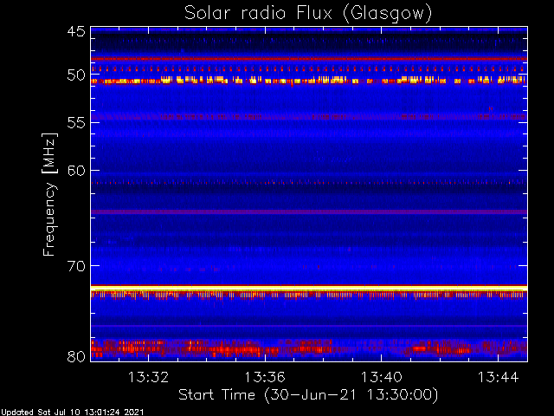Click the '55' frequency axis label

[x=76, y=123]
